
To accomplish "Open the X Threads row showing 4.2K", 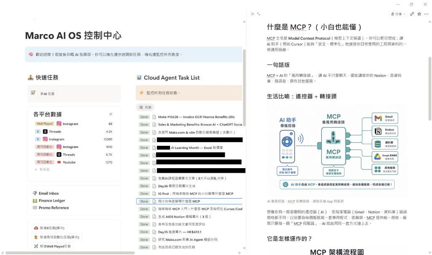I will pos(73,132).
